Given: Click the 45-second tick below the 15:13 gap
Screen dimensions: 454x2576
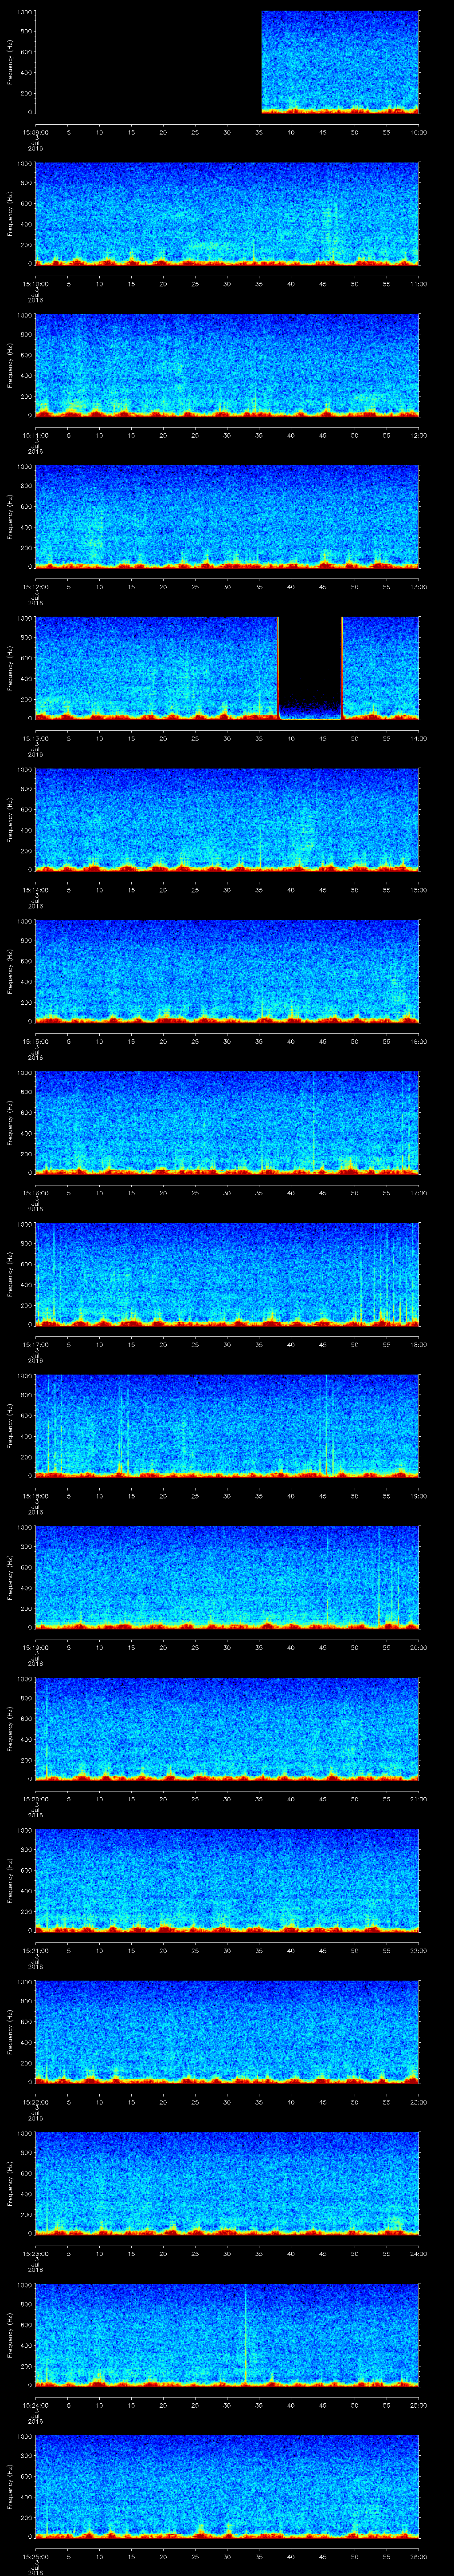Looking at the screenshot, I should (x=322, y=738).
